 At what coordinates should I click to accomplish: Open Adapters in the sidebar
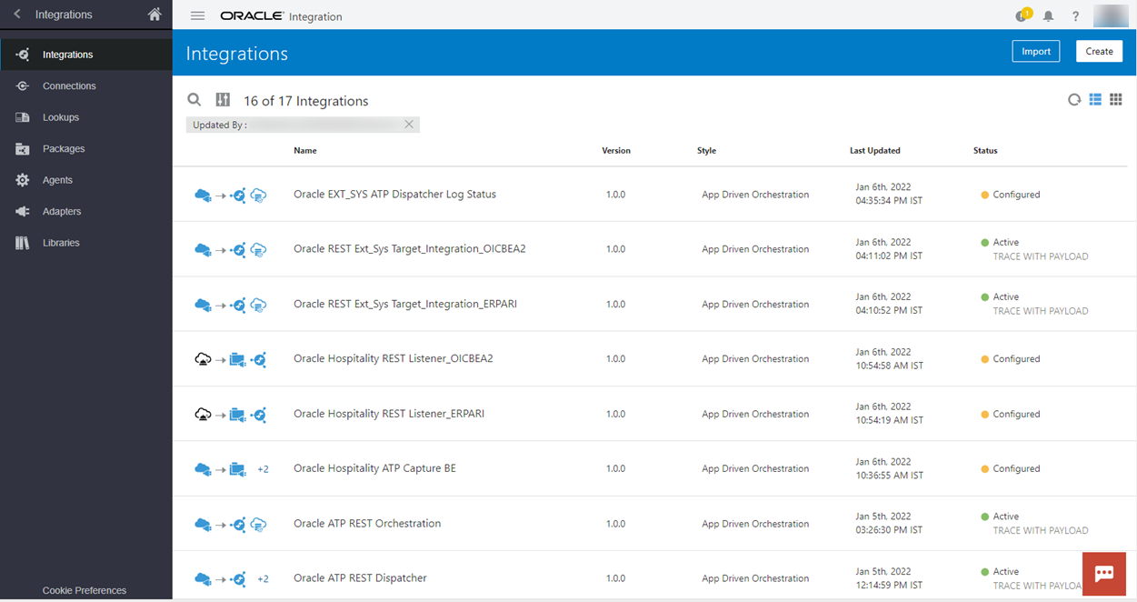point(86,211)
